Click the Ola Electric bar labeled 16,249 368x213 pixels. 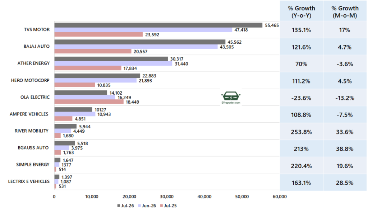pyautogui.click(x=85, y=97)
